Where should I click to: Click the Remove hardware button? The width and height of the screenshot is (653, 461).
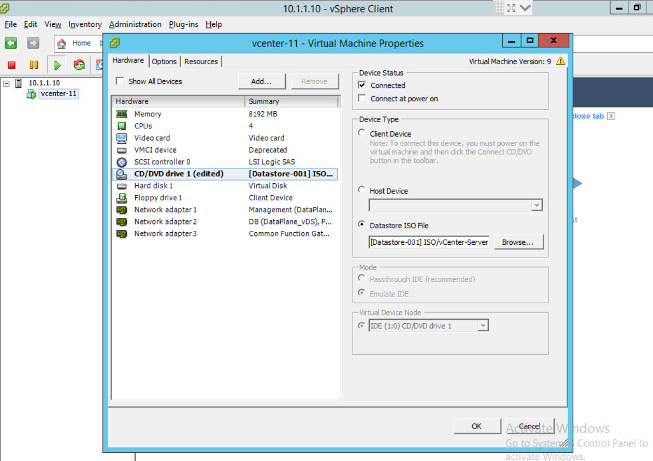coord(314,81)
